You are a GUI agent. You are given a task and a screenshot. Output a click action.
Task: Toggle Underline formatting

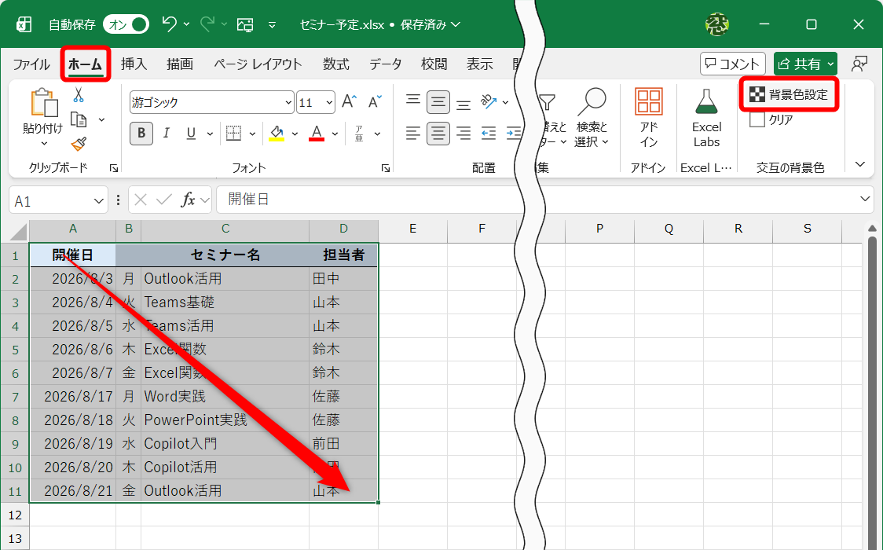(x=191, y=133)
